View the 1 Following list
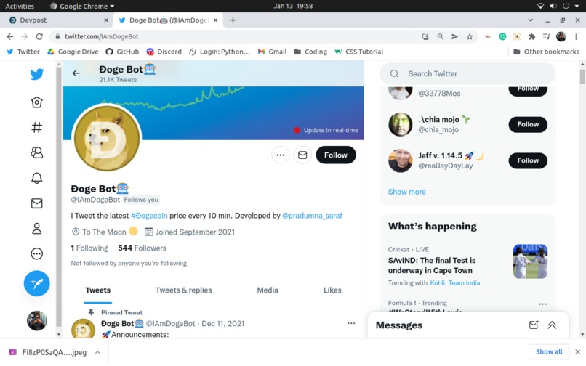The width and height of the screenshot is (586, 366). 89,248
